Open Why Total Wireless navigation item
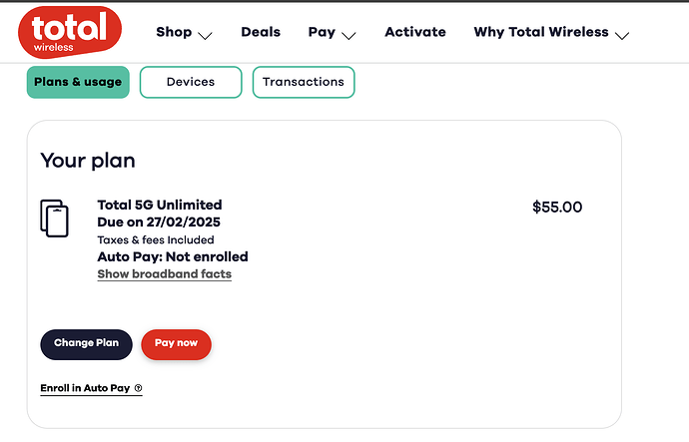 click(541, 32)
